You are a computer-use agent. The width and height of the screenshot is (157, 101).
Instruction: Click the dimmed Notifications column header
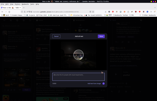pyautogui.click(x=89, y=20)
